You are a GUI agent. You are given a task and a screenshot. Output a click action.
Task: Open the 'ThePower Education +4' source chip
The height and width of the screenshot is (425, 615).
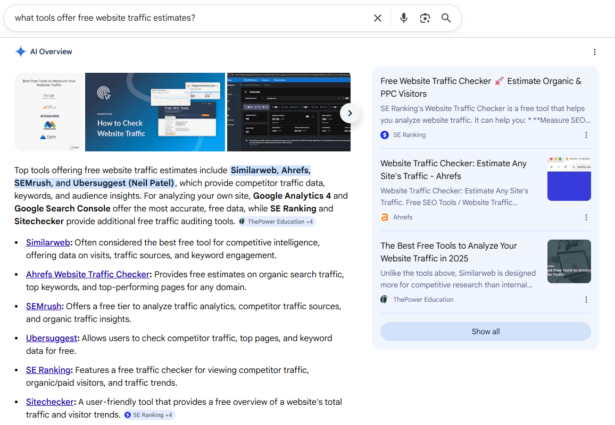coord(276,222)
